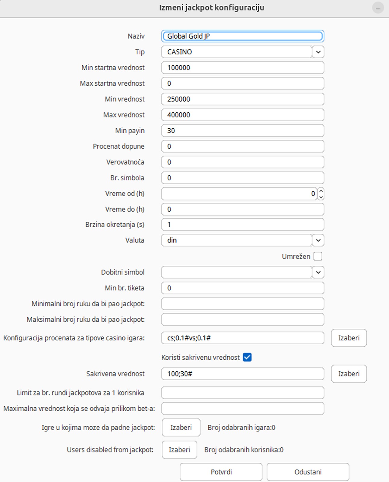
Task: Click Izaberi next to Sakrivena vrednost
Action: (349, 374)
